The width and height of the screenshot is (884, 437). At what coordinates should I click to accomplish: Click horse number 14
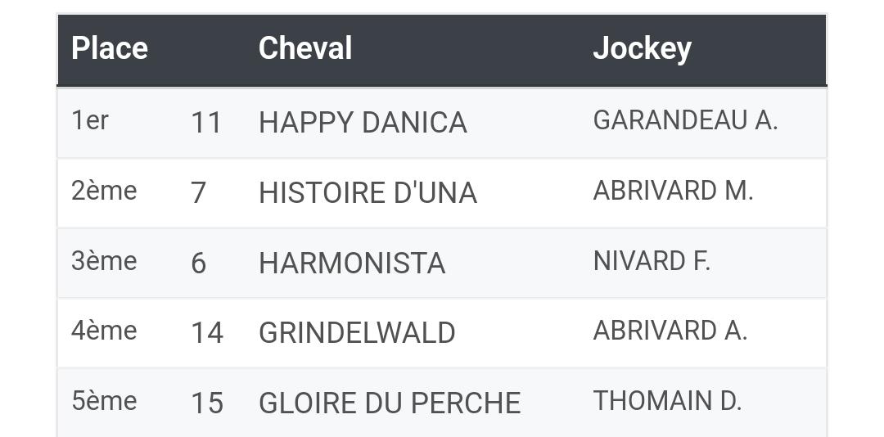click(207, 333)
